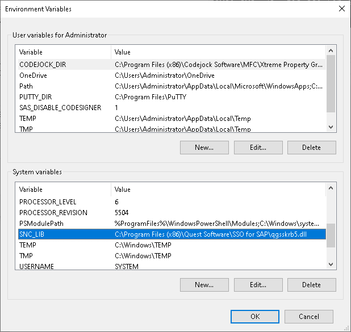
Task: Click scroll up arrow in user variables list
Action: (x=331, y=51)
